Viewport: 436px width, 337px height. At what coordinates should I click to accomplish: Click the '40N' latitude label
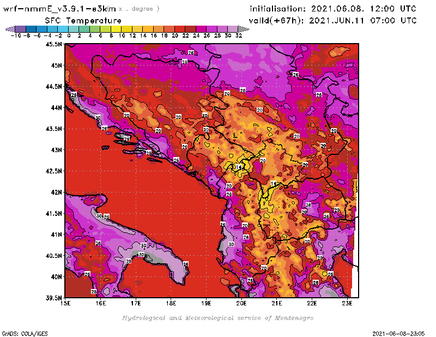(x=56, y=277)
